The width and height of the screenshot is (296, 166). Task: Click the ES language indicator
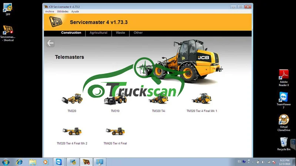(239, 162)
